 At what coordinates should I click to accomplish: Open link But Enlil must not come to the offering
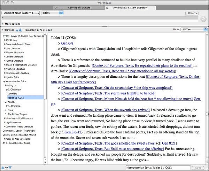coord(113,149)
